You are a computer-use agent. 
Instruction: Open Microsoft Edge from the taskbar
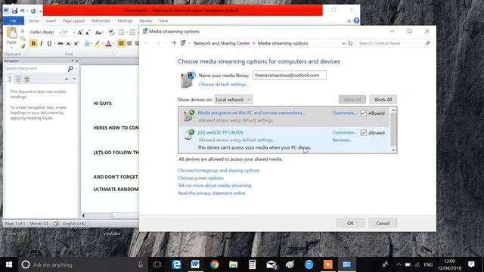coord(176,264)
